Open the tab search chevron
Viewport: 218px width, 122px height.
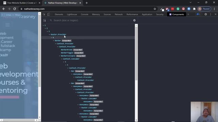coord(190,2)
